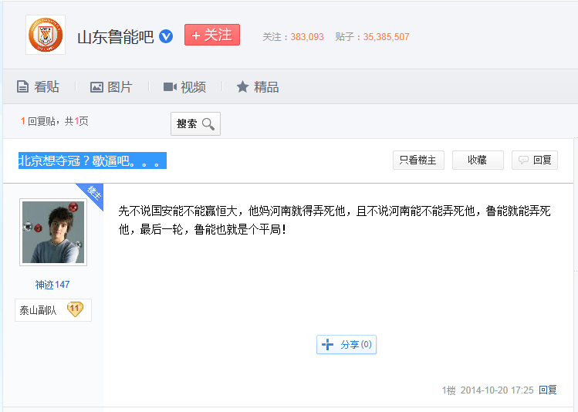Click the post body text paragraph
Screen dimensions: 578x412
pyautogui.click(x=334, y=220)
